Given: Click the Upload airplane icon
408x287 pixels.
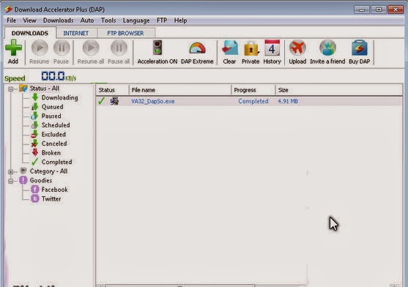Looking at the screenshot, I should (x=297, y=48).
